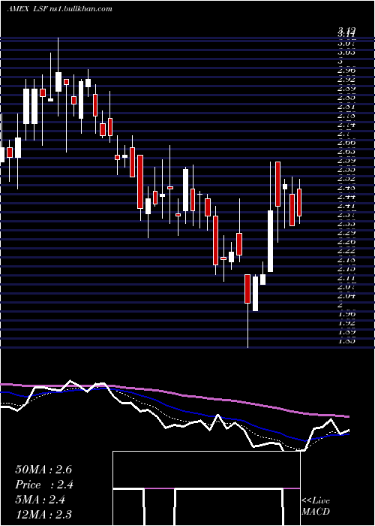The height and width of the screenshot is (526, 375).
Task: Click the 2.04 price axis label
Action: point(346,295)
